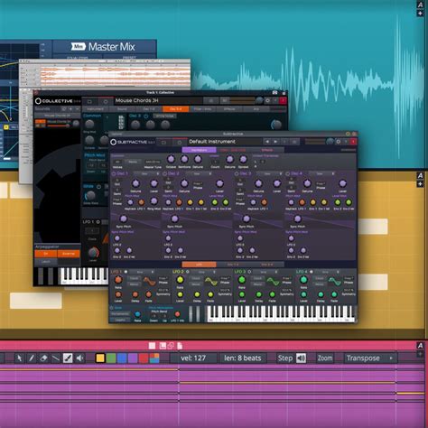Select the eraser tool in MIDI toolbar
The width and height of the screenshot is (428, 428).
(x=43, y=358)
